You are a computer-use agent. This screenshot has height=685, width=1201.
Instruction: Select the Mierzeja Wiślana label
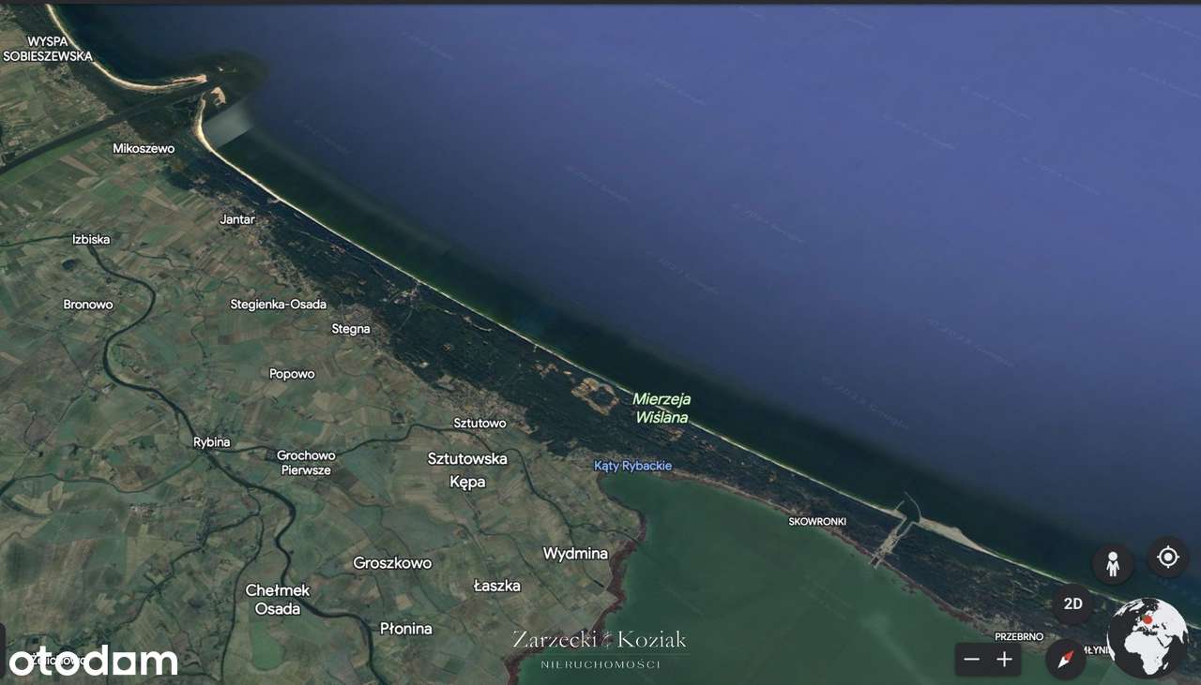point(661,409)
